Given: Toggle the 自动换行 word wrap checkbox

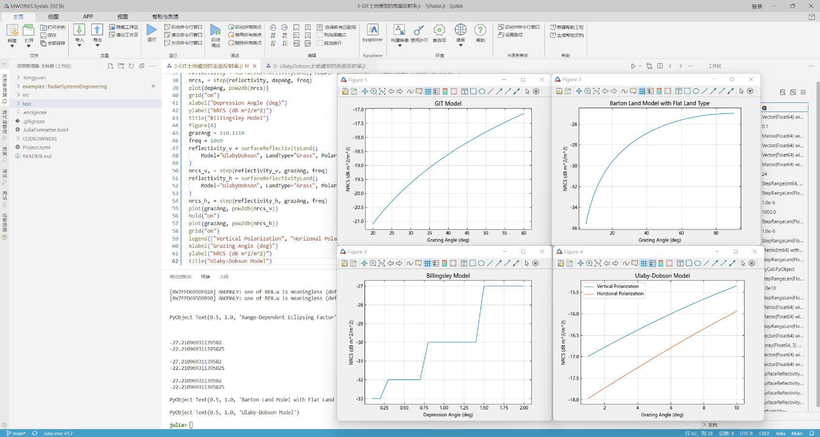Looking at the screenshot, I should click(320, 43).
